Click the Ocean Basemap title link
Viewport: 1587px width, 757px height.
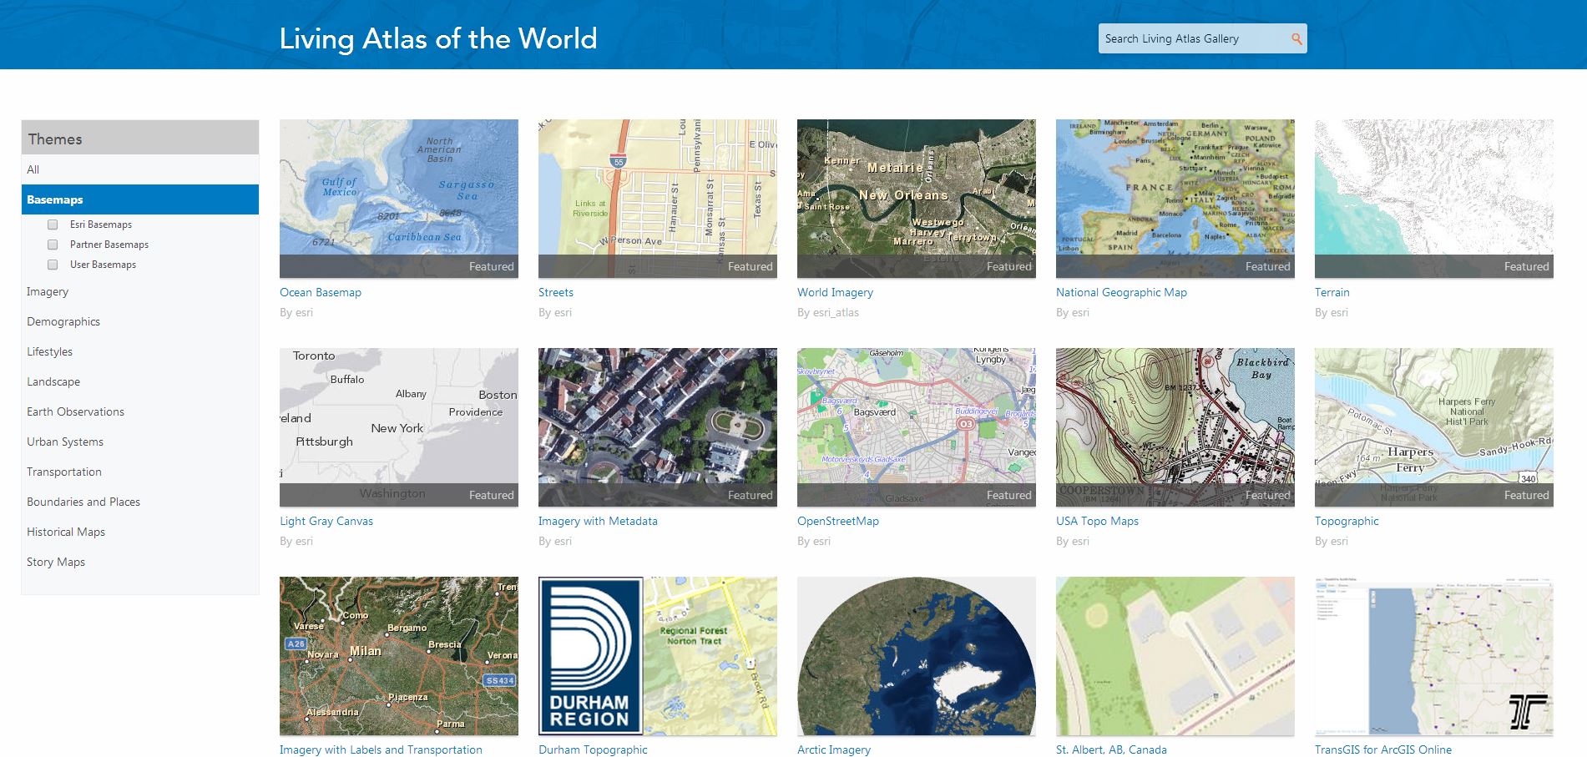[x=321, y=292]
